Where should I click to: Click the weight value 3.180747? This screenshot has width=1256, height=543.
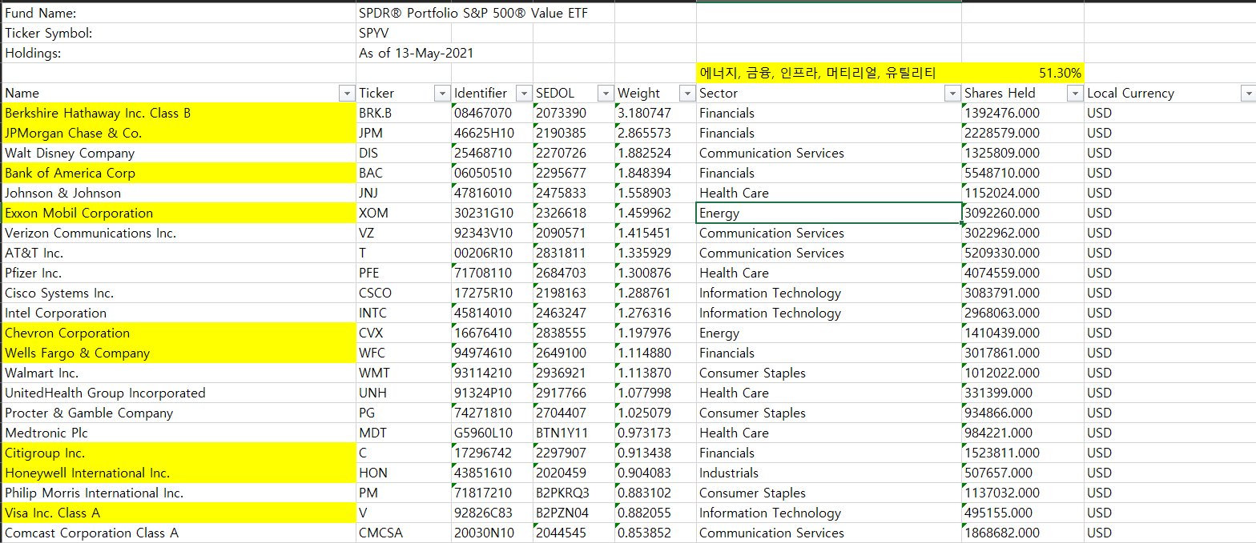point(655,113)
